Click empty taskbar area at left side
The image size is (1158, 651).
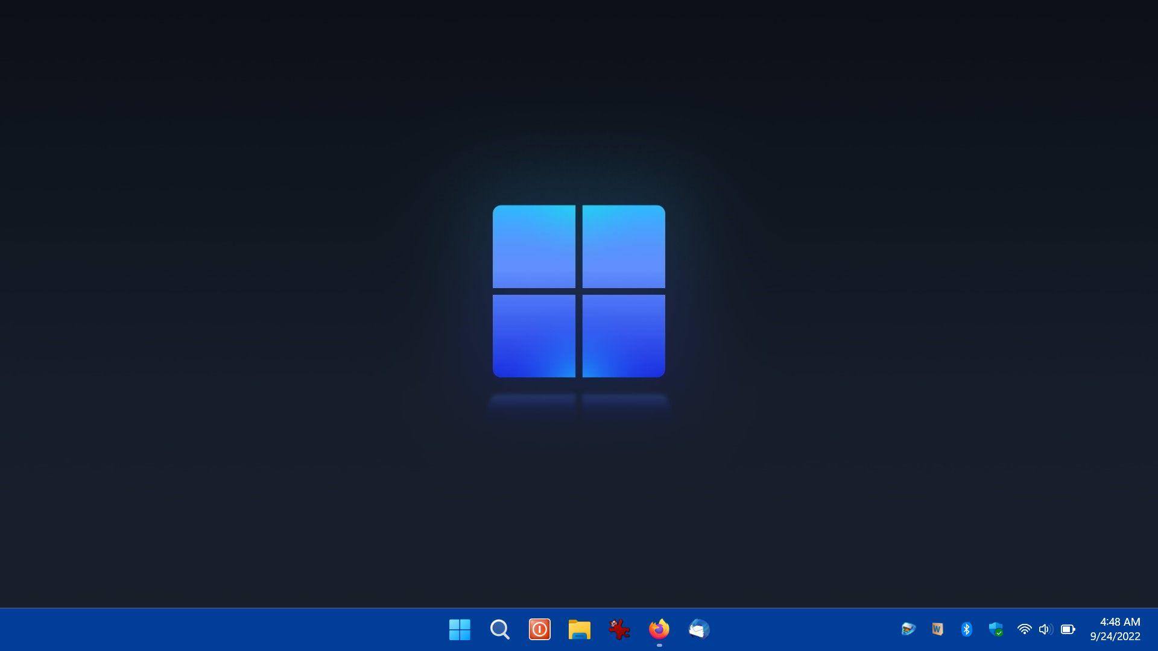coord(181,629)
